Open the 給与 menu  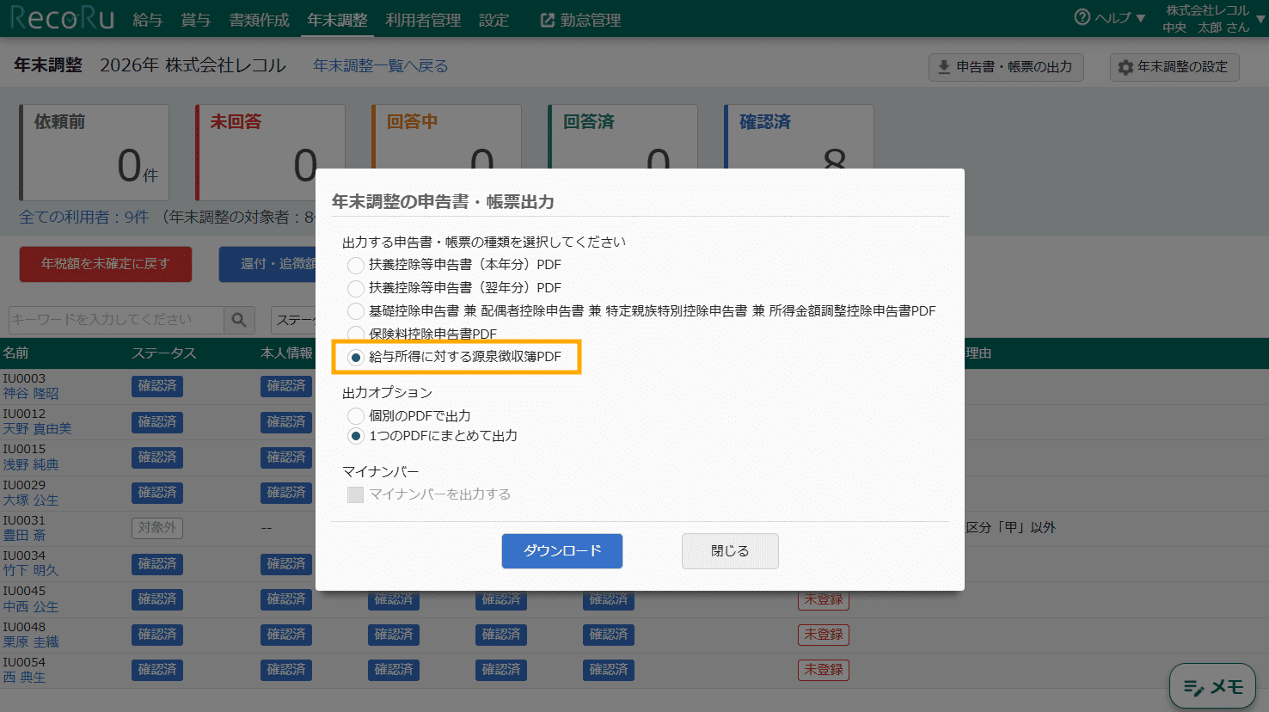148,20
